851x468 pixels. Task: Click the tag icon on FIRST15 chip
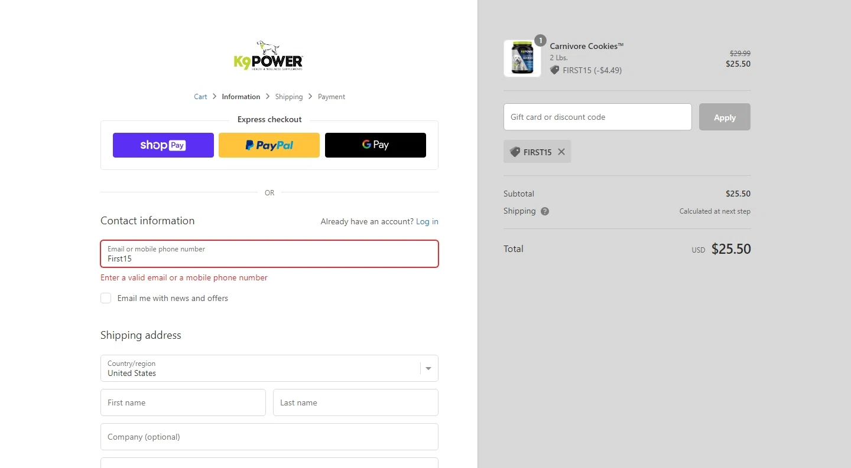click(x=515, y=152)
